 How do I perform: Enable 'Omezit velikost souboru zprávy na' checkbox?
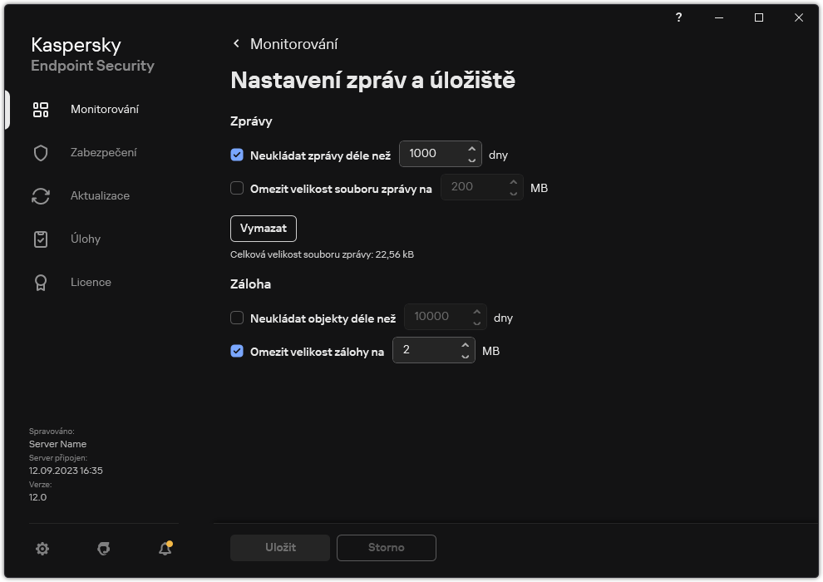pos(237,189)
